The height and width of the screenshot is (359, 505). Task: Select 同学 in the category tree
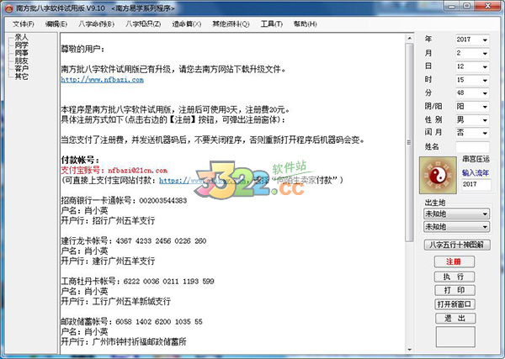tap(21, 45)
